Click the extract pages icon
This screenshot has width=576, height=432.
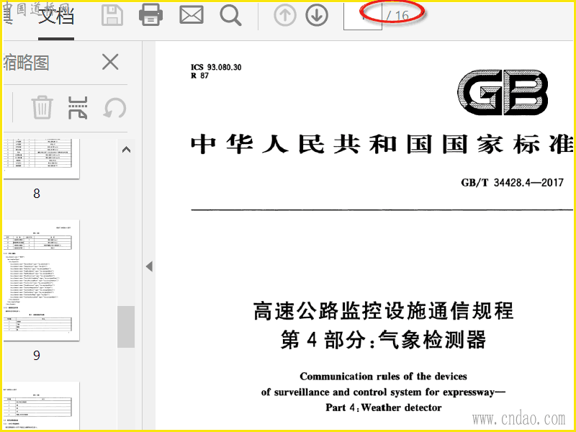point(78,107)
